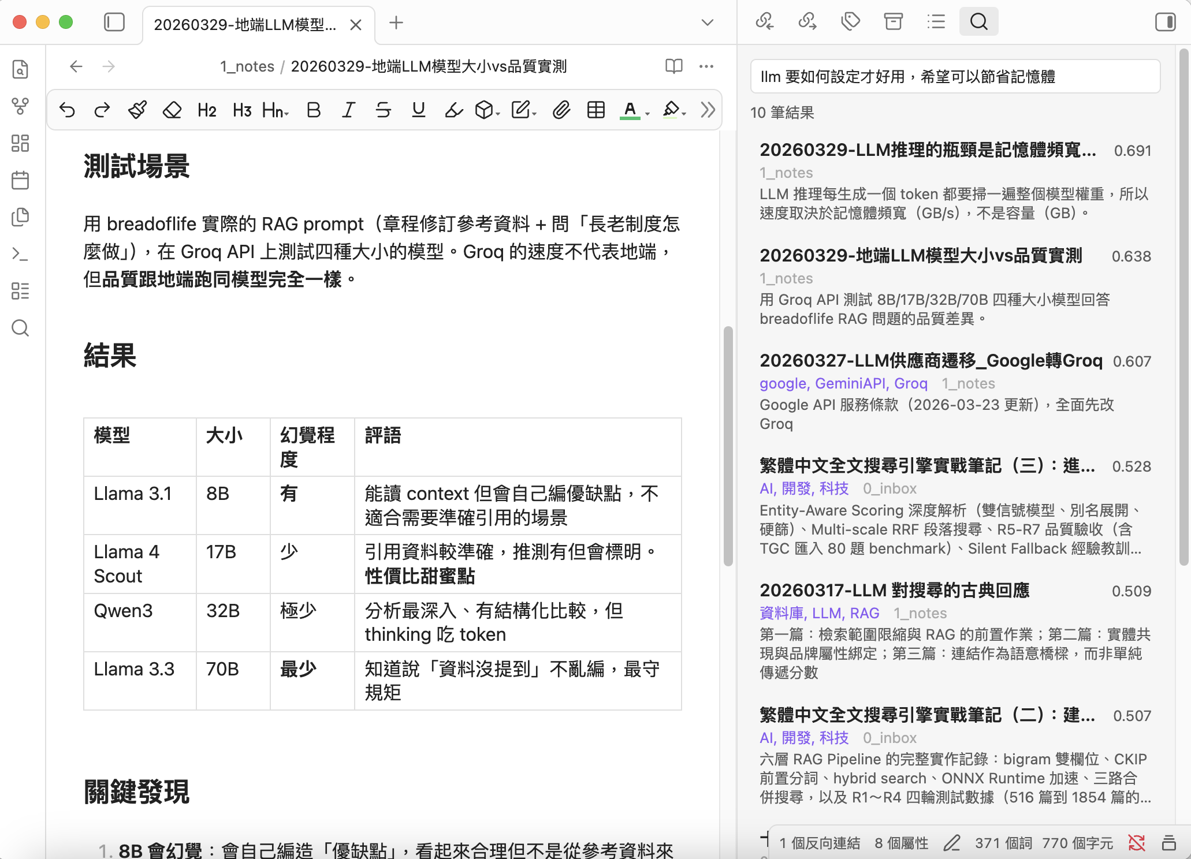
Task: Click the paperclip attachment icon
Action: tap(561, 110)
